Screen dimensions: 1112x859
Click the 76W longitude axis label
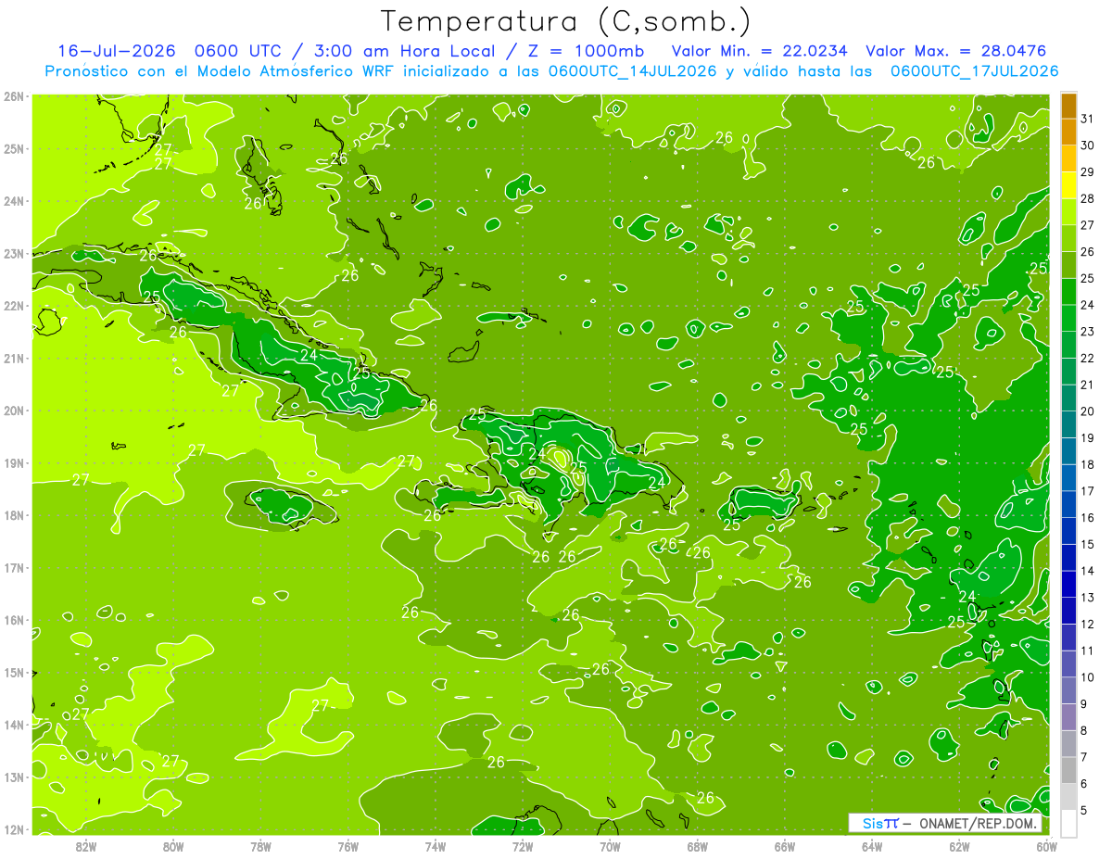(348, 846)
